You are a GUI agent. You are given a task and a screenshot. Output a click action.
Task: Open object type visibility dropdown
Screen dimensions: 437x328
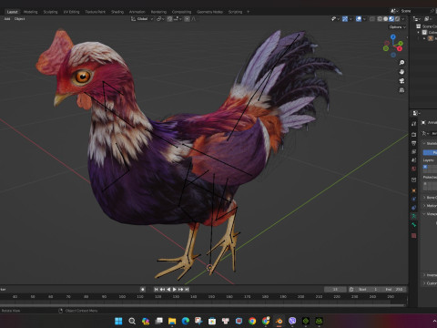[x=335, y=19]
